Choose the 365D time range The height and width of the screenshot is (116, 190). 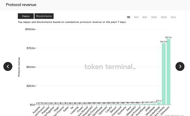[x=164, y=17]
